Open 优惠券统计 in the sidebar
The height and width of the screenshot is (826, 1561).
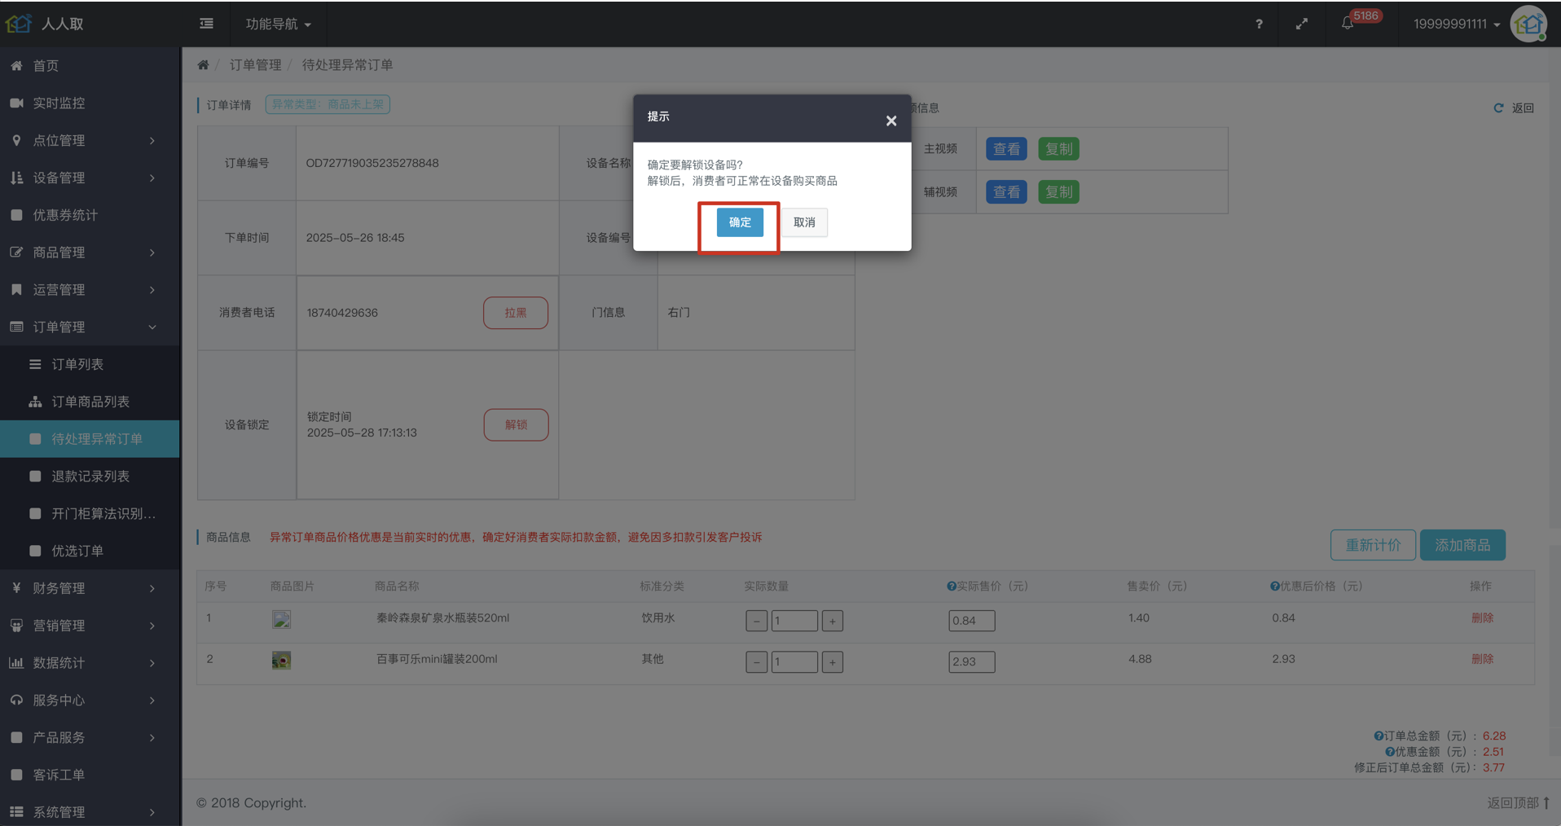pos(90,215)
